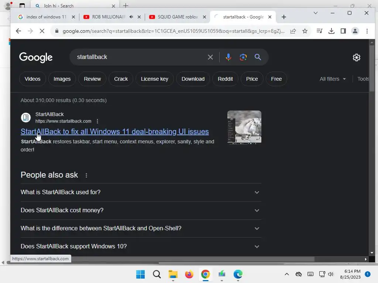Go back using Chrome's back arrow

(18, 31)
